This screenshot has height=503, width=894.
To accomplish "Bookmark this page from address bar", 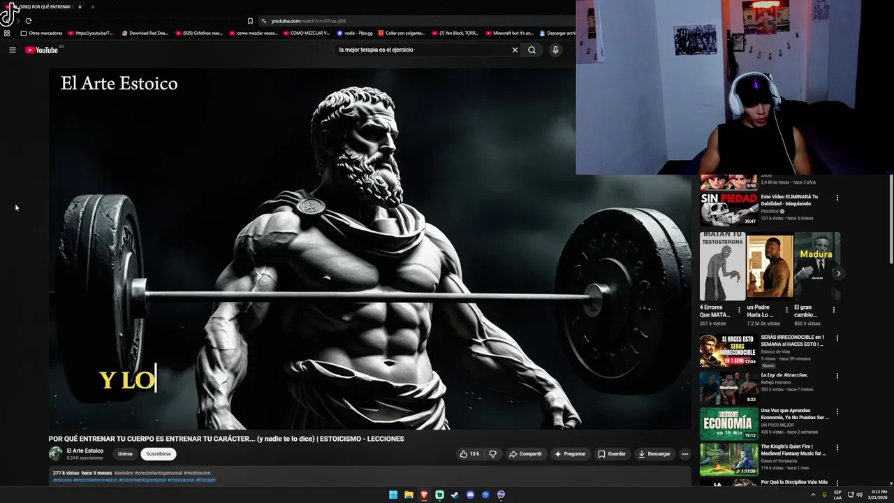I will 250,21.
